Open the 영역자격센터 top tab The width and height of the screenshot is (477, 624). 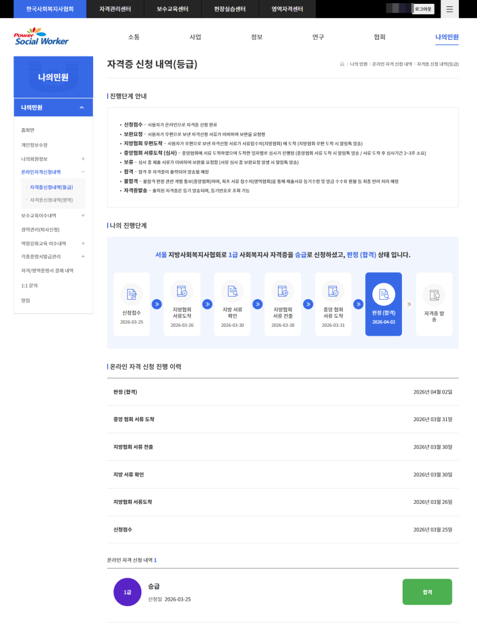(287, 9)
